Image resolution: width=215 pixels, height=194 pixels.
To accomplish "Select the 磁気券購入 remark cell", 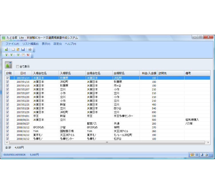I will click(197, 120).
